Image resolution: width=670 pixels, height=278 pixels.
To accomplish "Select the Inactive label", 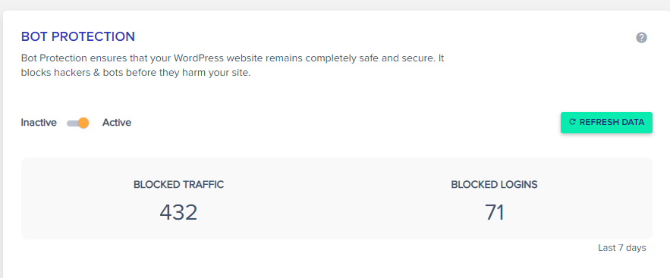I will point(39,123).
